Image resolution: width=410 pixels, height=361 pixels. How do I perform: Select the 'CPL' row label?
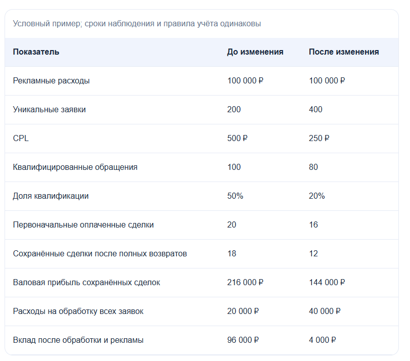21,138
